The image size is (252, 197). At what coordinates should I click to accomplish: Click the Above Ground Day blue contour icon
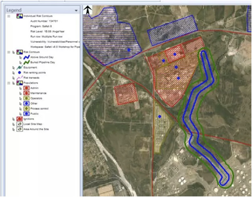pos(26,57)
